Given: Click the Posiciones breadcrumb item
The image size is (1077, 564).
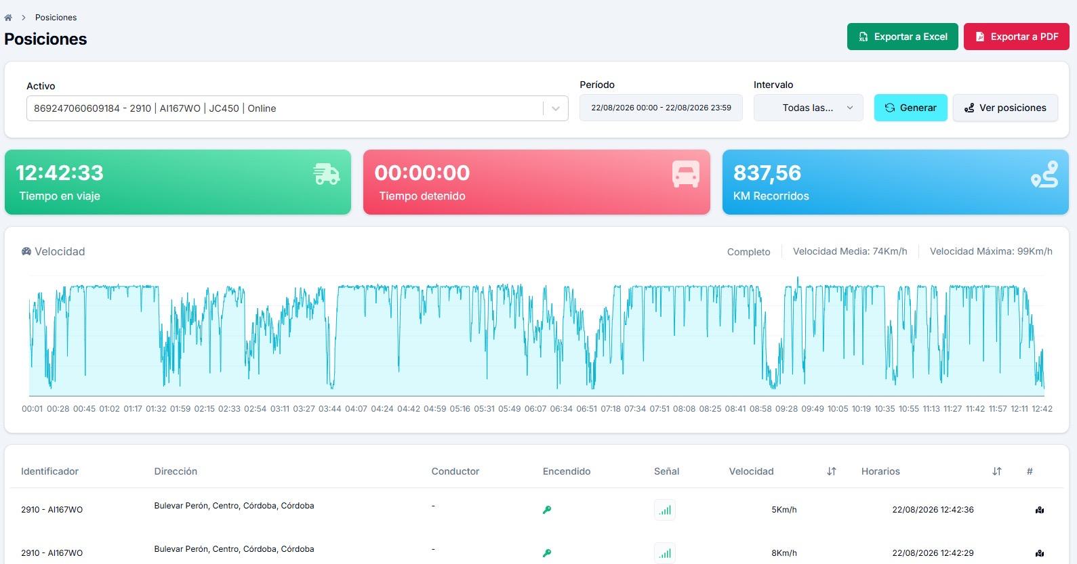Looking at the screenshot, I should pyautogui.click(x=56, y=18).
